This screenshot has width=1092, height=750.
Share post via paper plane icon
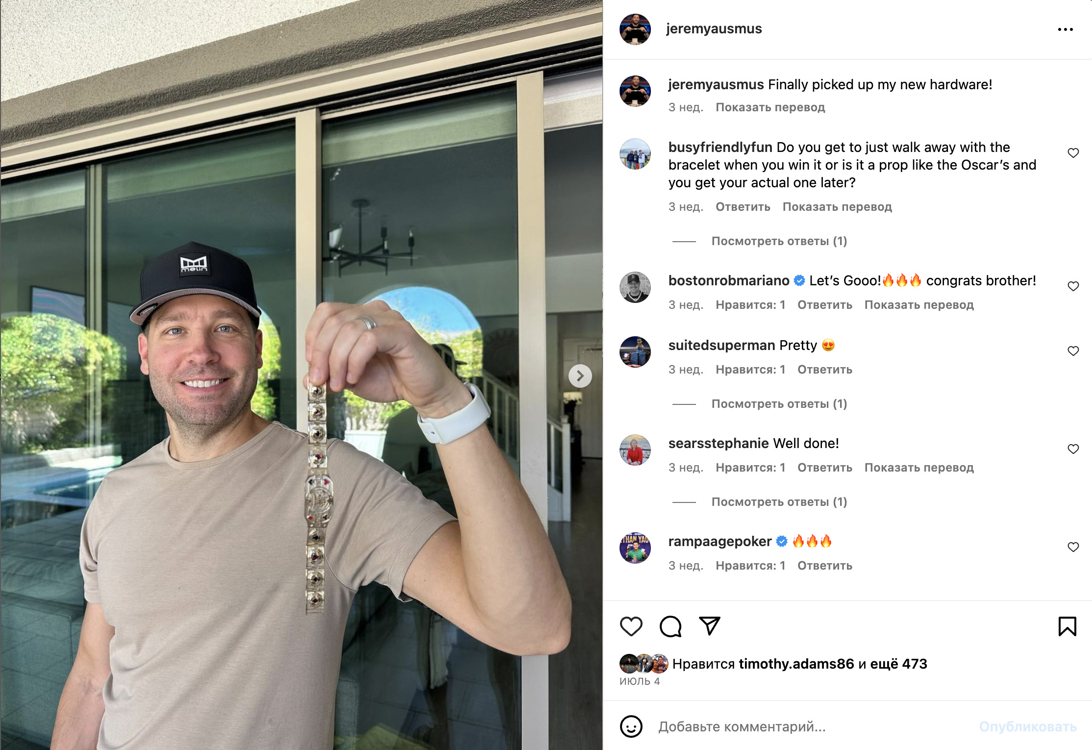click(x=709, y=626)
